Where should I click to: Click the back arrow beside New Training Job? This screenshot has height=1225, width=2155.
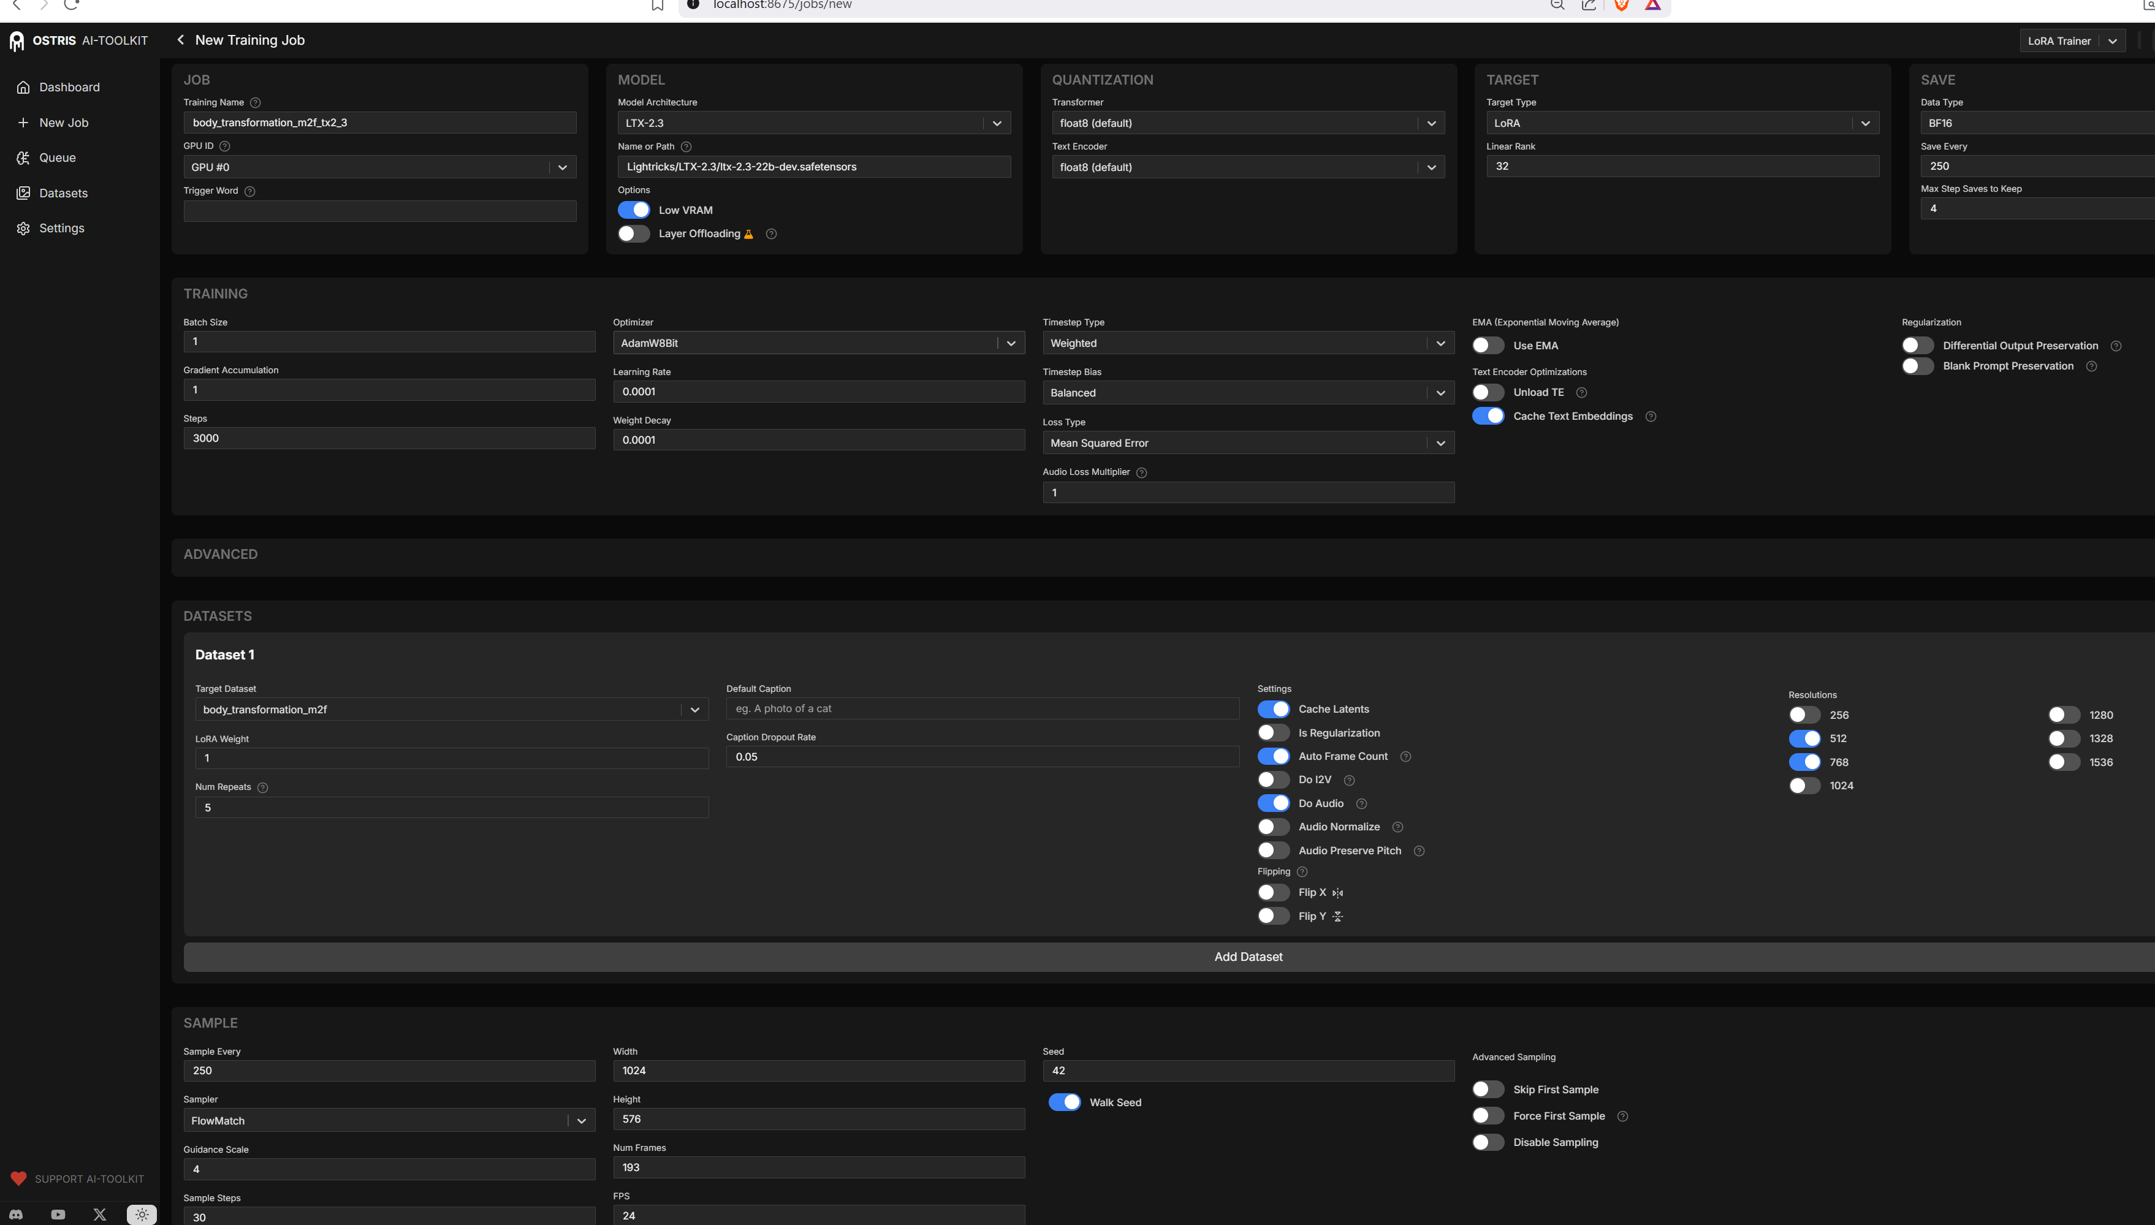click(180, 40)
